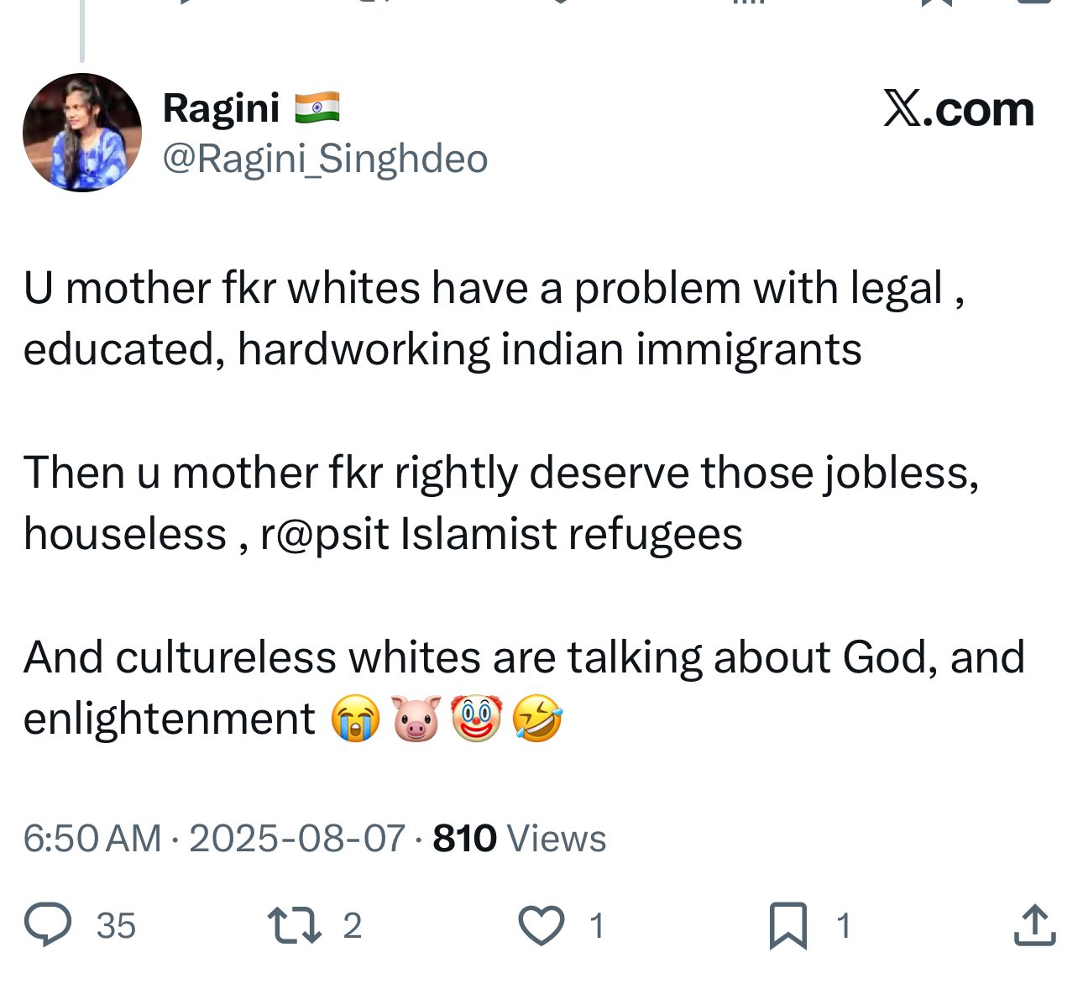Click the reply speech bubble icon
This screenshot has width=1083, height=989.
click(47, 924)
